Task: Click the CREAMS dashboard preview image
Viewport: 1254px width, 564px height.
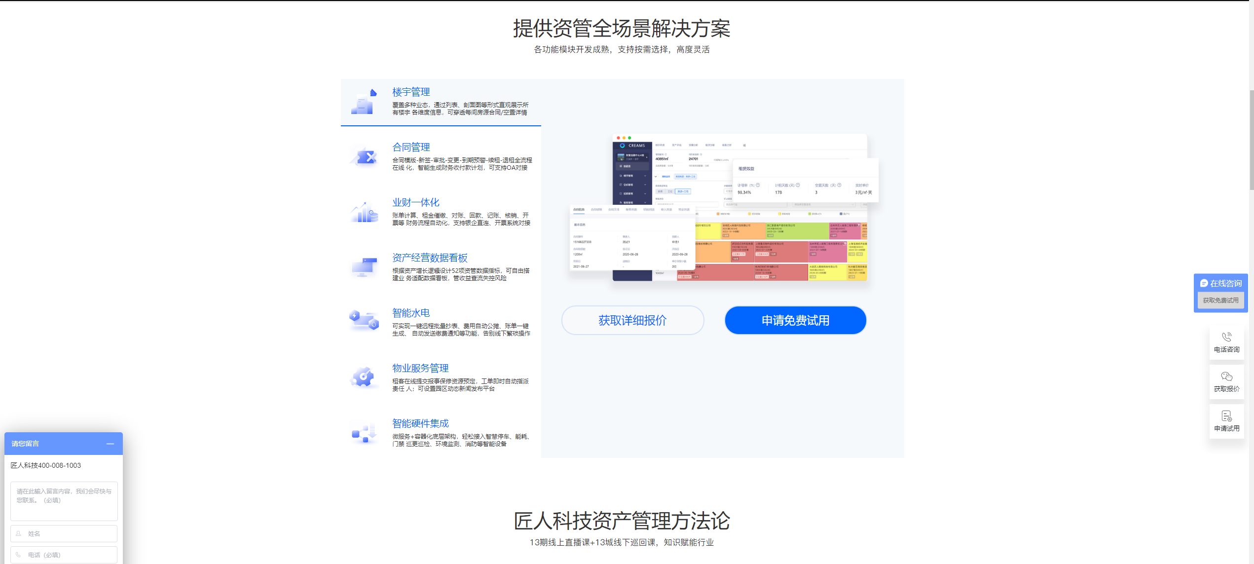Action: [724, 207]
